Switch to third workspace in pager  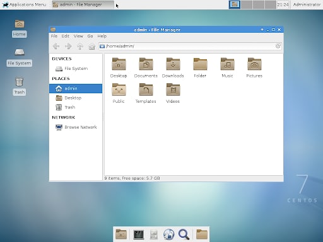[x=259, y=4]
